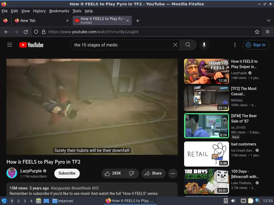The image size is (274, 205).
Task: Open Firefox View pinned icon
Action: point(5,21)
